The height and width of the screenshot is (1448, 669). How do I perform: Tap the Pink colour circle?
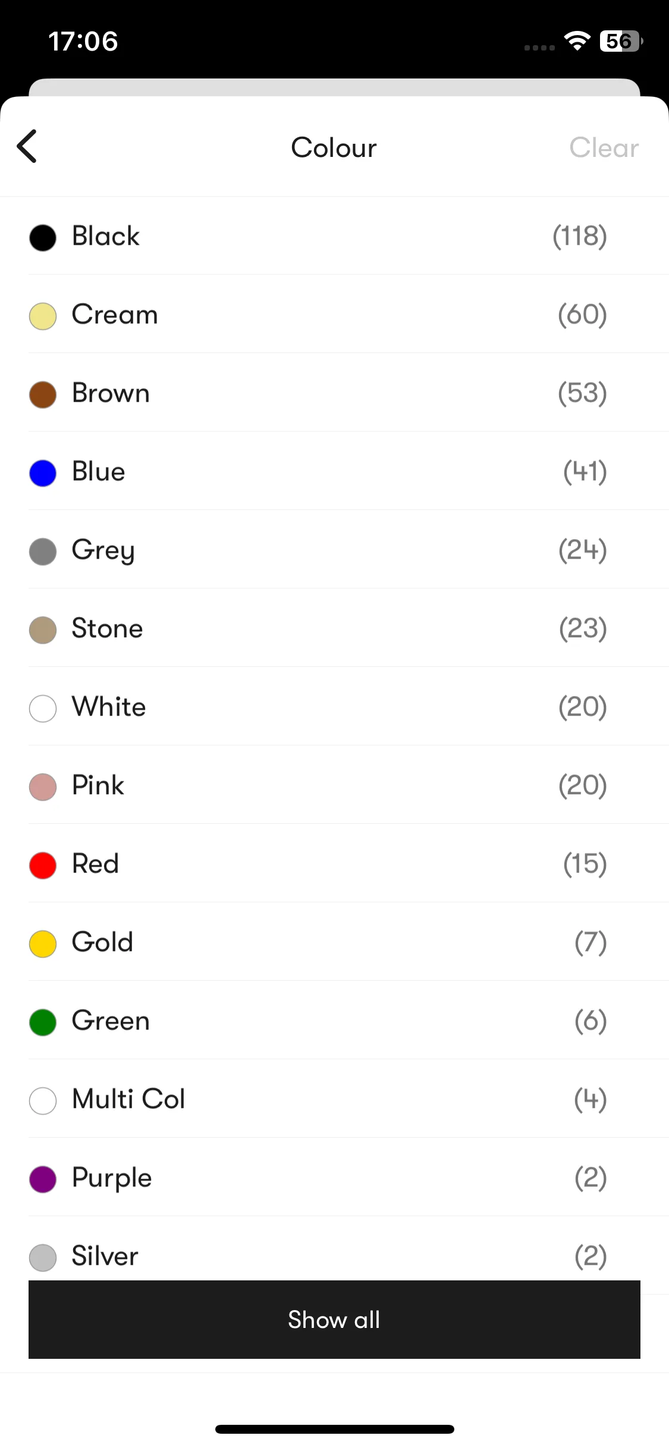click(43, 787)
